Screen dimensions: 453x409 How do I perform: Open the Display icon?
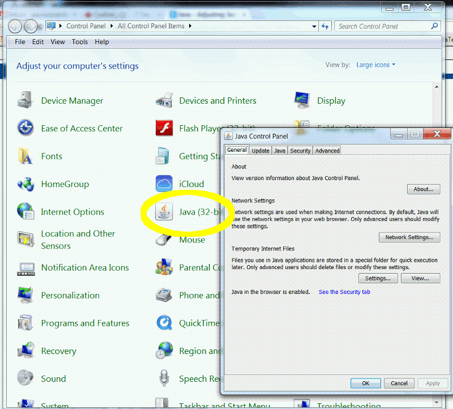(x=302, y=100)
